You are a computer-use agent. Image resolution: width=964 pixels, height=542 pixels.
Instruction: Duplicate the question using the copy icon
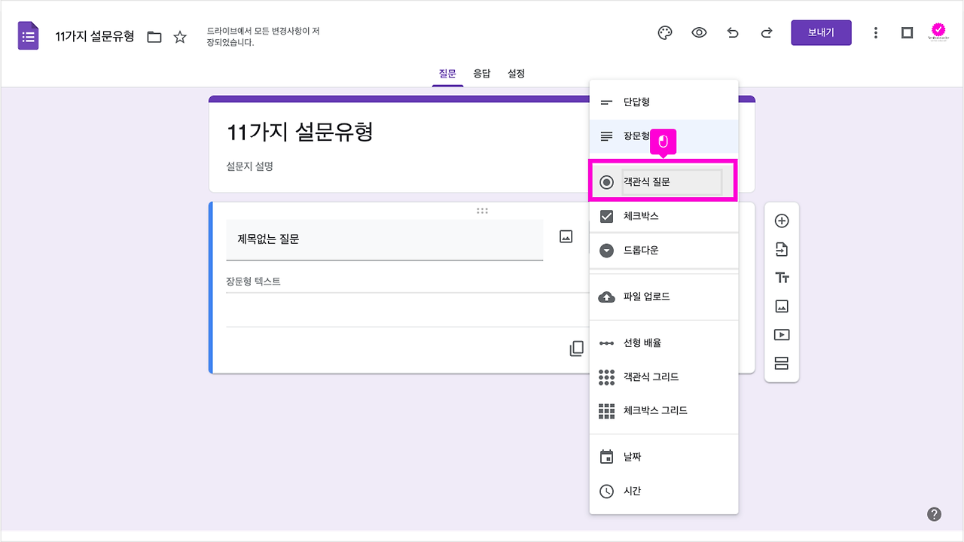(x=576, y=349)
